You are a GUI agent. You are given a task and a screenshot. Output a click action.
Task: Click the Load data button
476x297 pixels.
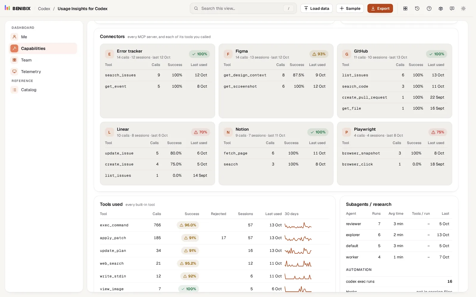click(317, 9)
